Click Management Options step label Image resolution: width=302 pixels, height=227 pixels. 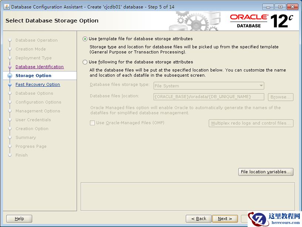point(38,111)
